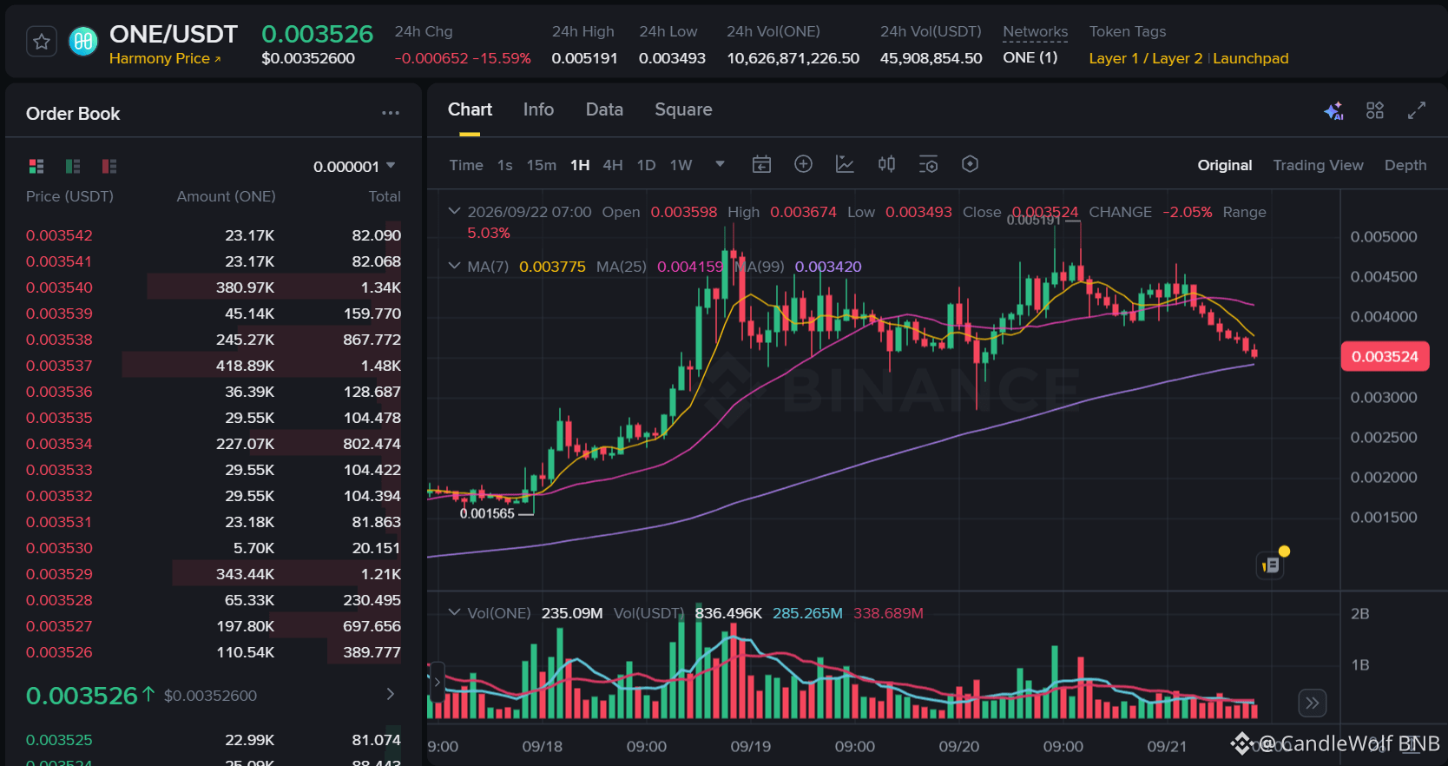Select the Trading View chart mode
The height and width of the screenshot is (766, 1448).
coord(1318,165)
